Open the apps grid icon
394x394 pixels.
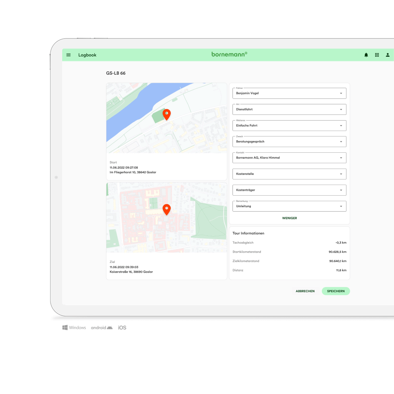[377, 55]
